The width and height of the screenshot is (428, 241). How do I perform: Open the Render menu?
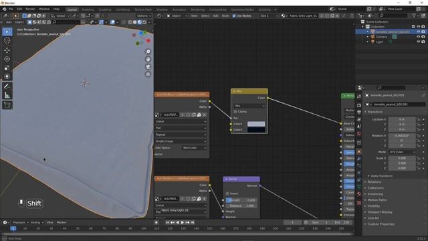[x=30, y=9]
